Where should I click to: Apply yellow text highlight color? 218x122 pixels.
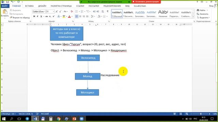(x=64, y=17)
